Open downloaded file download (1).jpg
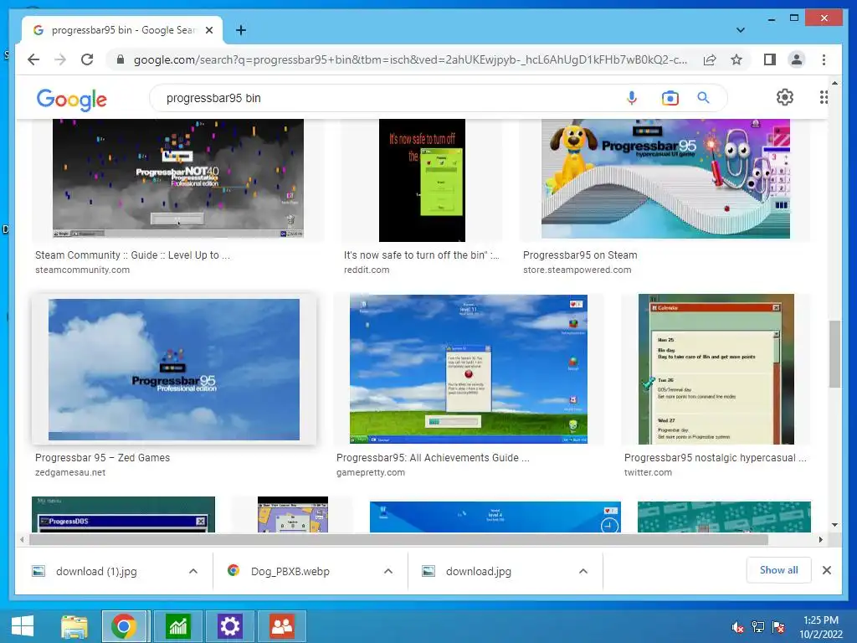Image resolution: width=857 pixels, height=643 pixels. click(96, 571)
